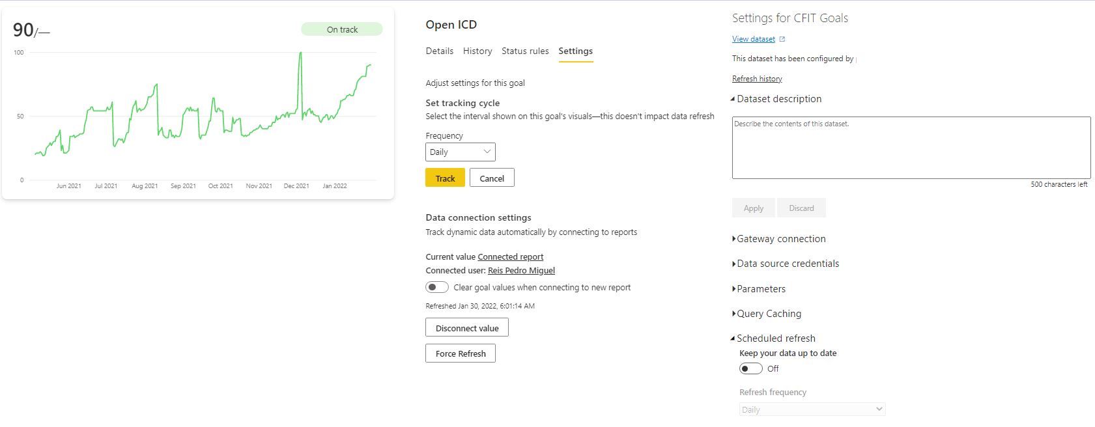Collapse the Scheduled refresh section

(x=774, y=338)
